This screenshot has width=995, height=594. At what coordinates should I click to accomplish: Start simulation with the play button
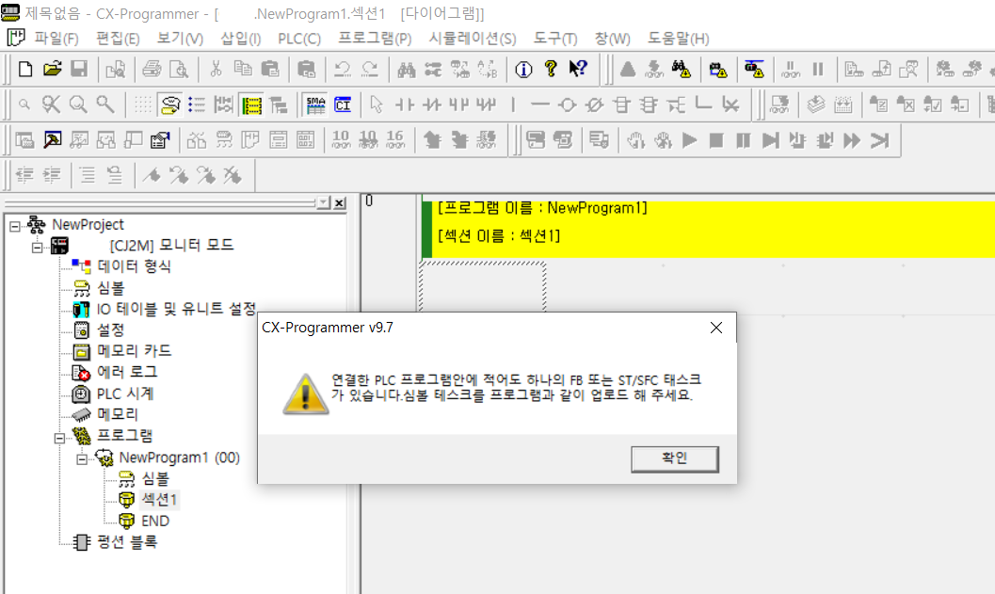click(689, 139)
